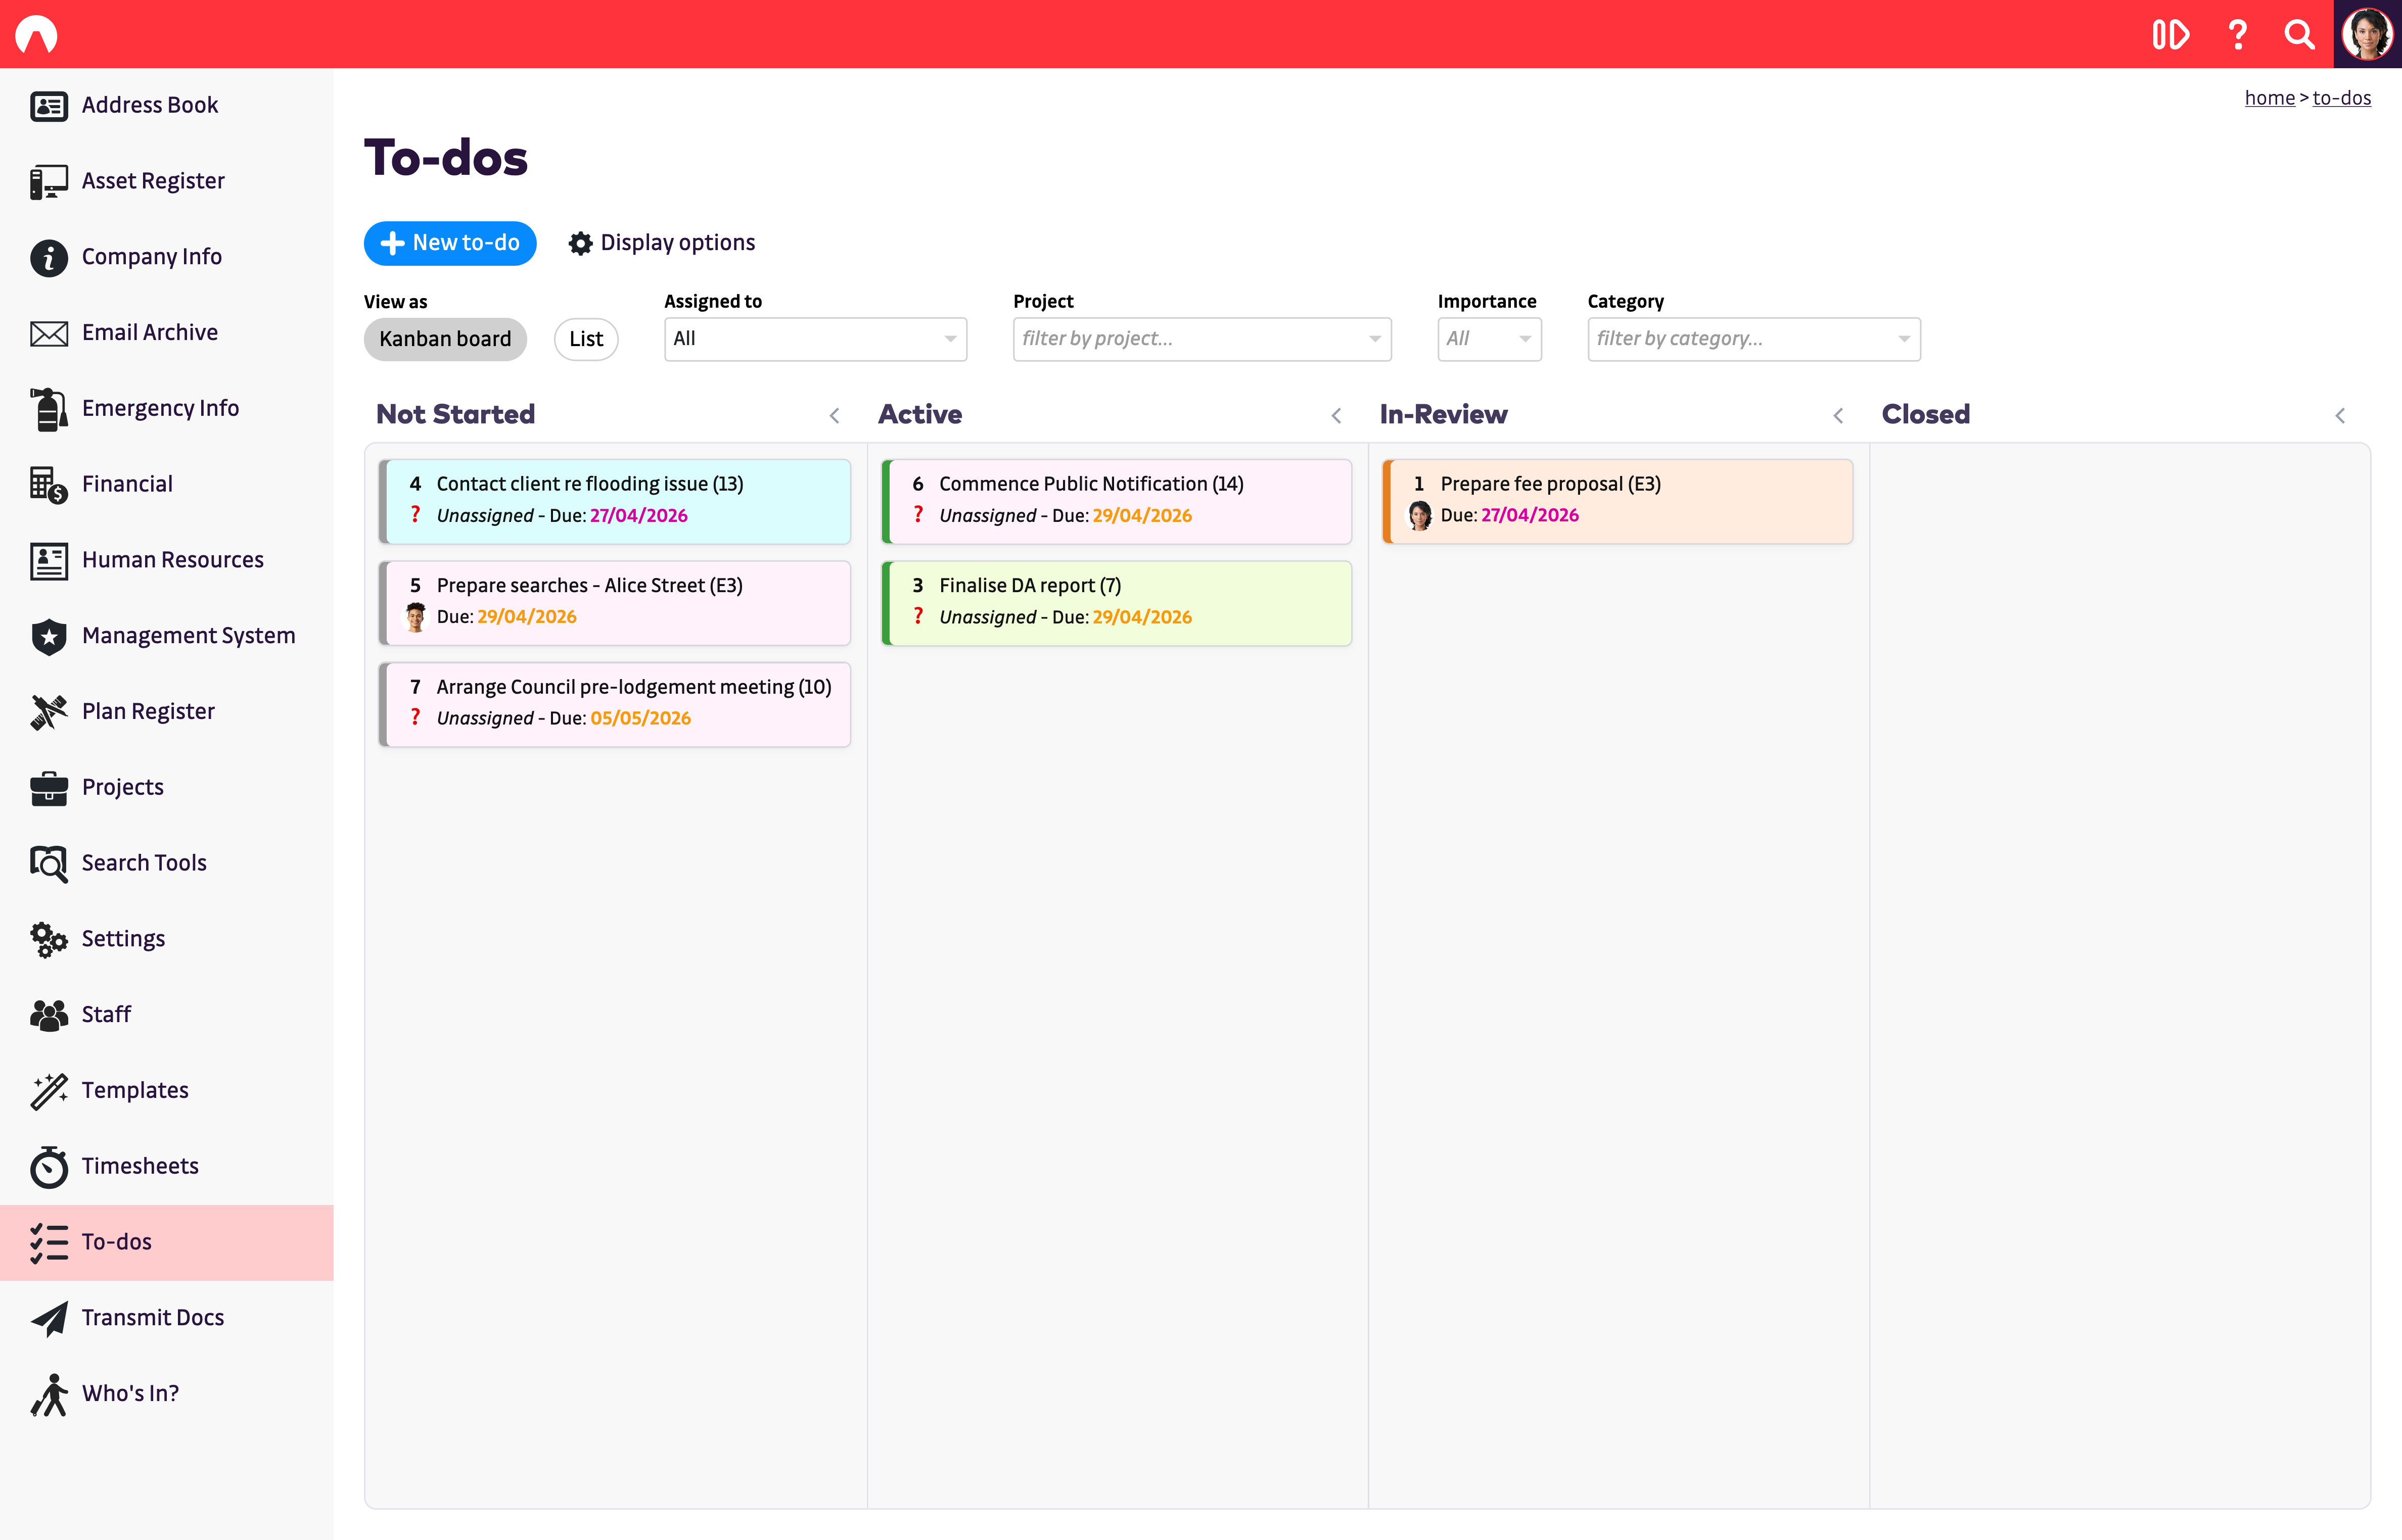
Task: Open Emergency Info extinguisher icon
Action: tap(48, 409)
